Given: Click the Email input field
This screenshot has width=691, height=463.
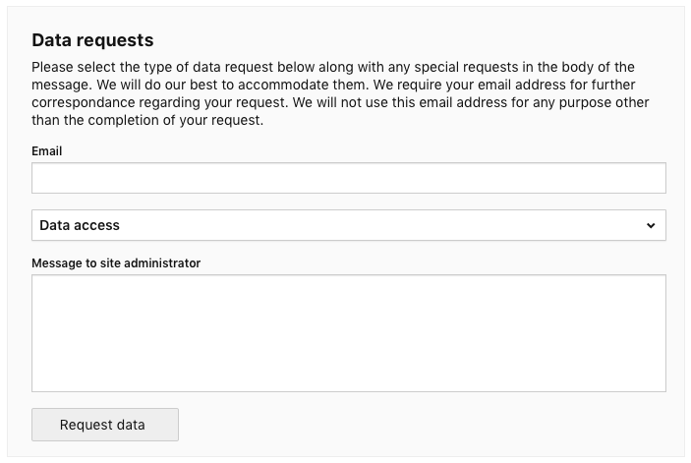Looking at the screenshot, I should click(348, 178).
